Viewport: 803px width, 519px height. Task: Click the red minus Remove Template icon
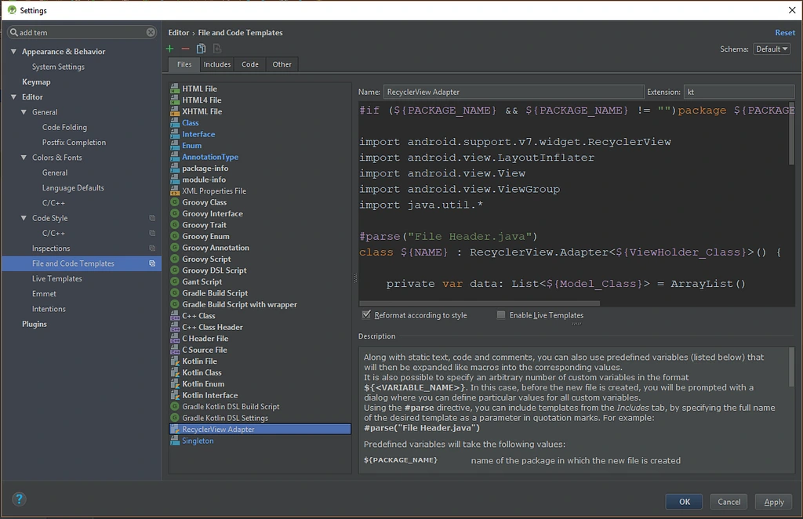(185, 49)
